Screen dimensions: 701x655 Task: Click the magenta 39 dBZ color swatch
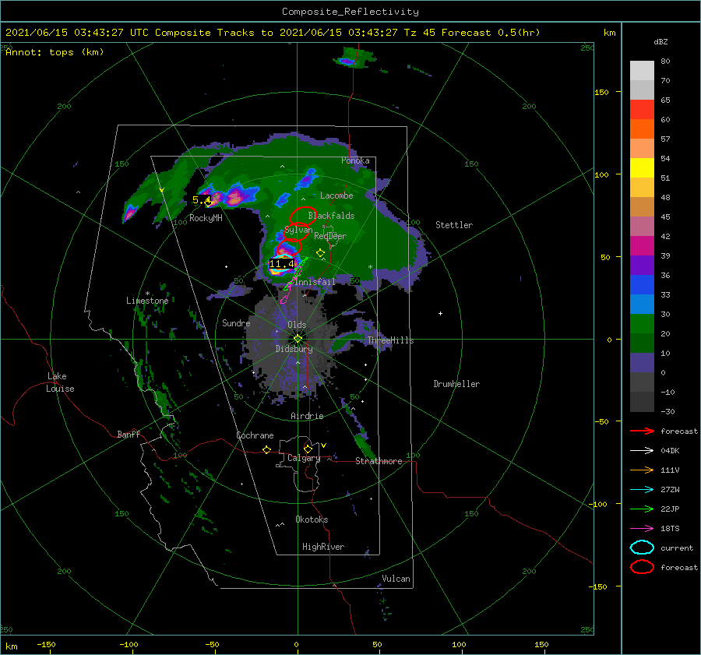click(x=642, y=245)
